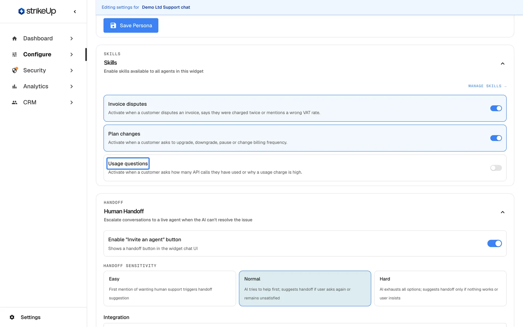Image resolution: width=523 pixels, height=327 pixels.
Task: Click the Save Persona button
Action: coord(131,26)
